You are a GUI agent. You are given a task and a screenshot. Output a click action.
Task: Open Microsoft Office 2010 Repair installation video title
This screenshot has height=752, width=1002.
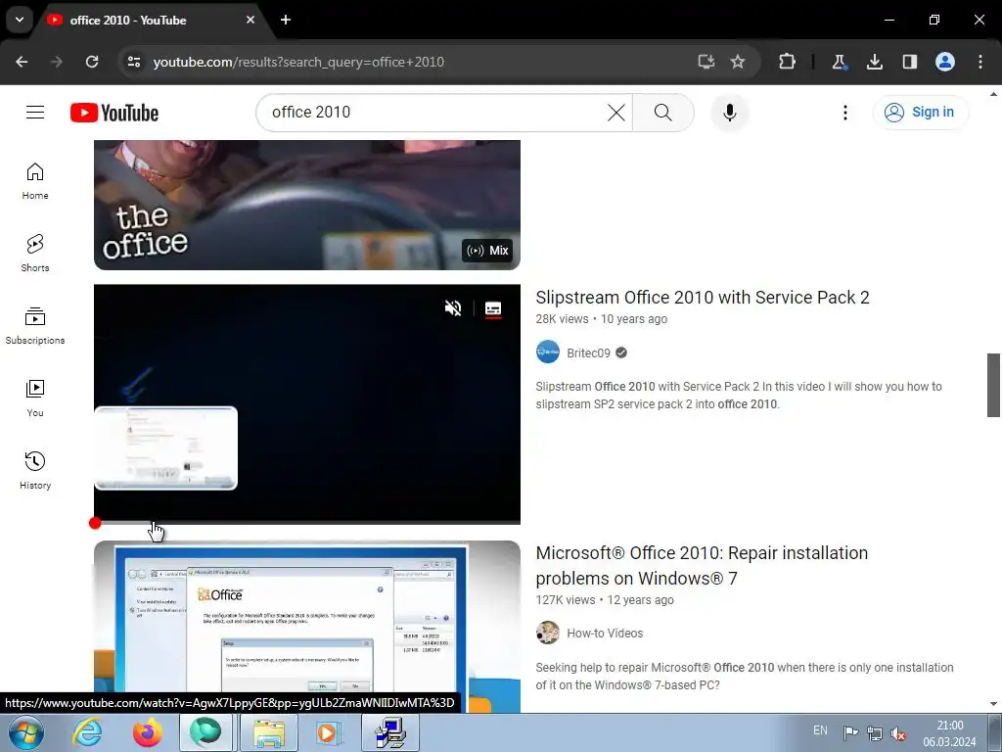pos(702,565)
